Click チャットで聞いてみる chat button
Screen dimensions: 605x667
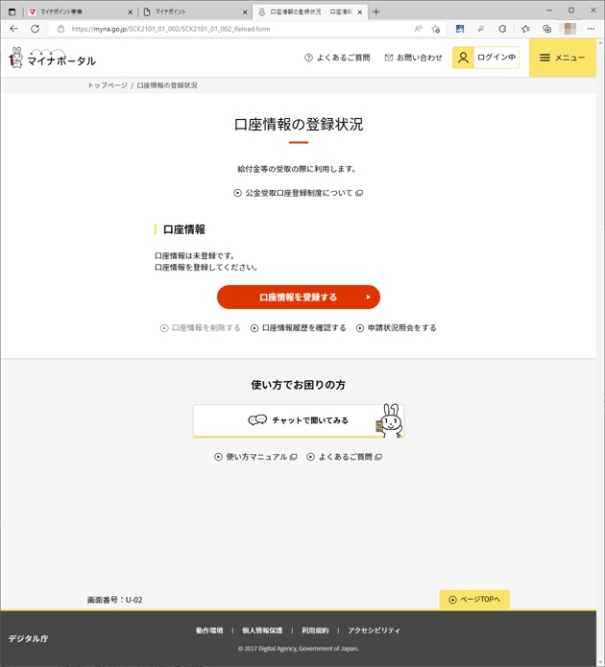click(x=299, y=420)
